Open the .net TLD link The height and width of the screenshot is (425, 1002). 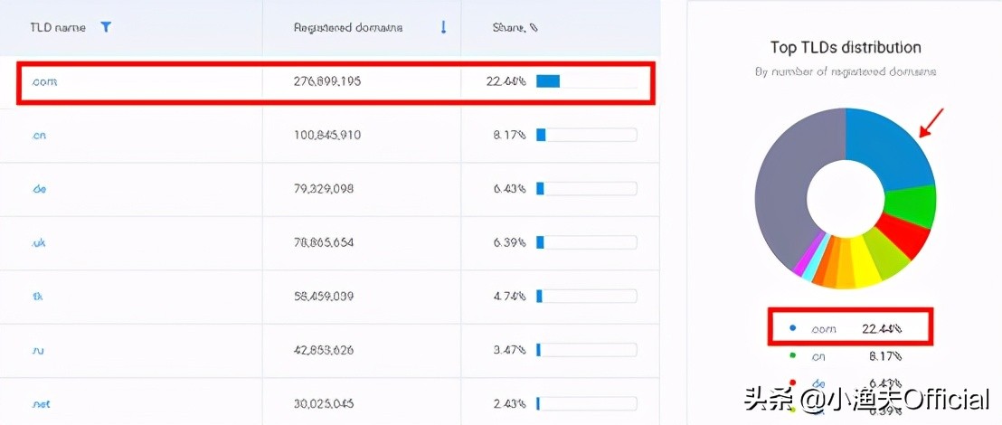point(41,402)
